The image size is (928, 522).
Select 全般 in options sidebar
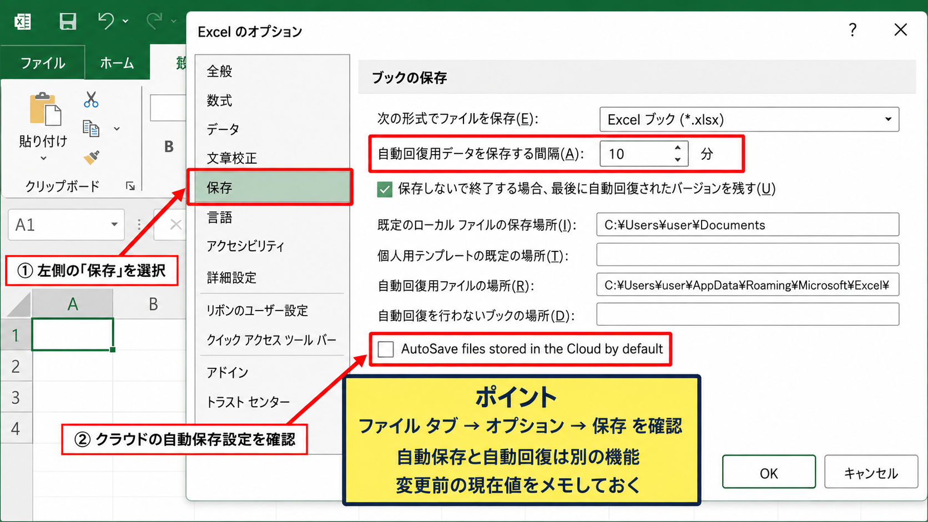(x=273, y=71)
